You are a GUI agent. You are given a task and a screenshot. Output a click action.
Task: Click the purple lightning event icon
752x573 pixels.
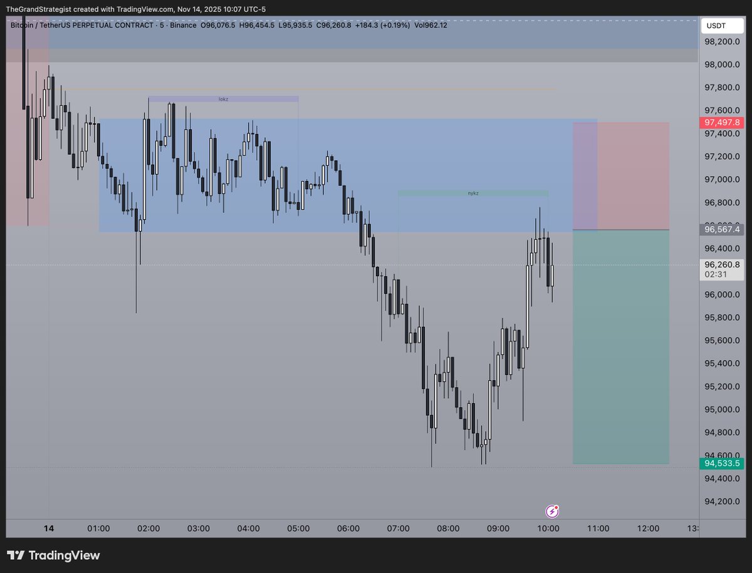coord(553,512)
